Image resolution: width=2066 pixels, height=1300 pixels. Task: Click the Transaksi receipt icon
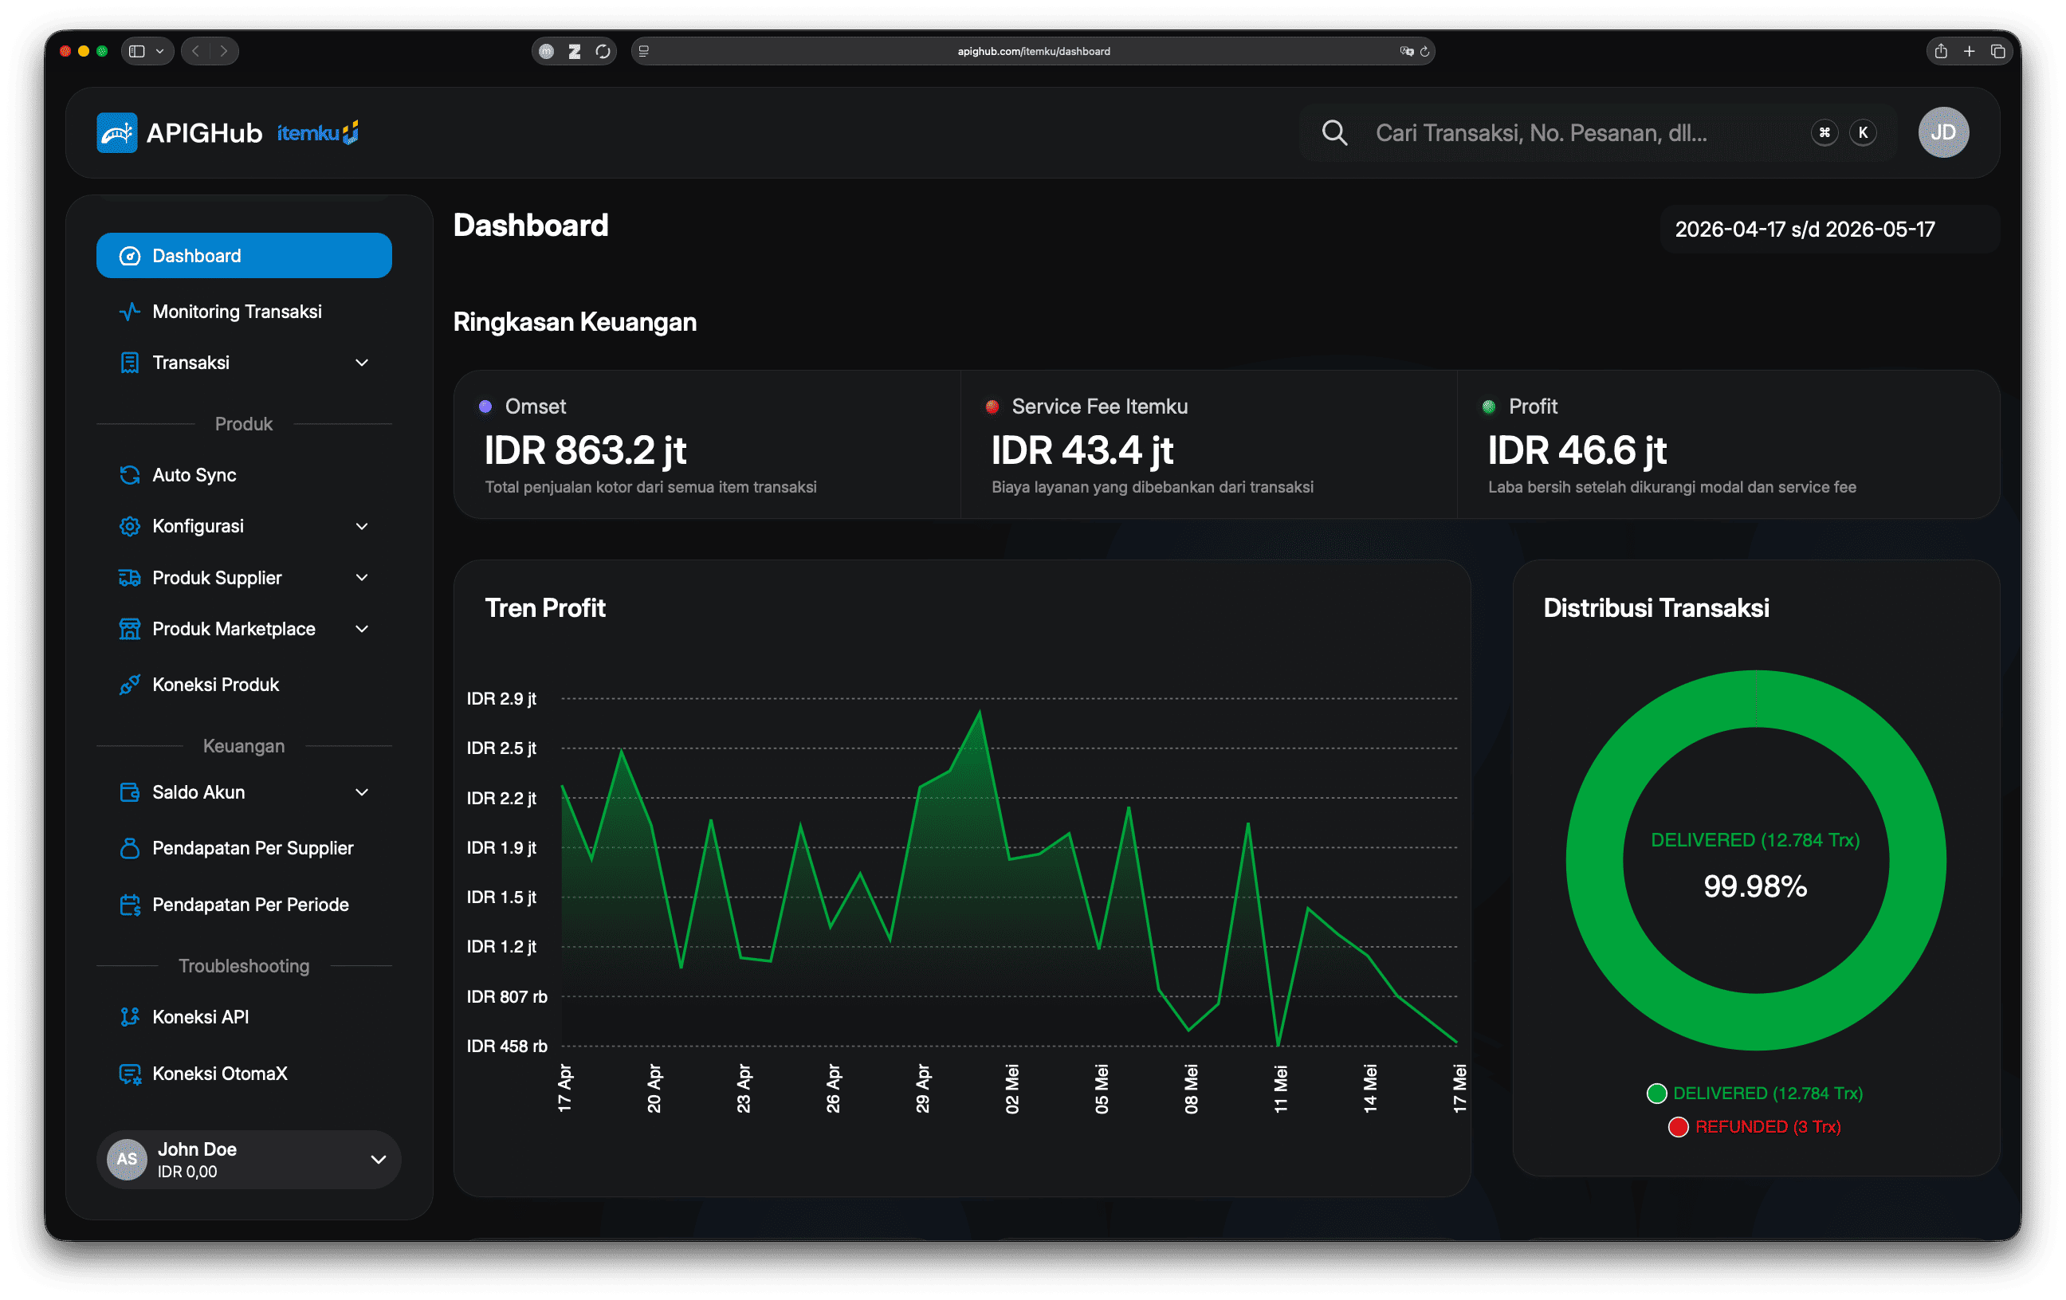click(130, 363)
